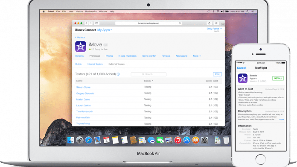Open the Apple menu
The width and height of the screenshot is (297, 167).
(x=44, y=12)
